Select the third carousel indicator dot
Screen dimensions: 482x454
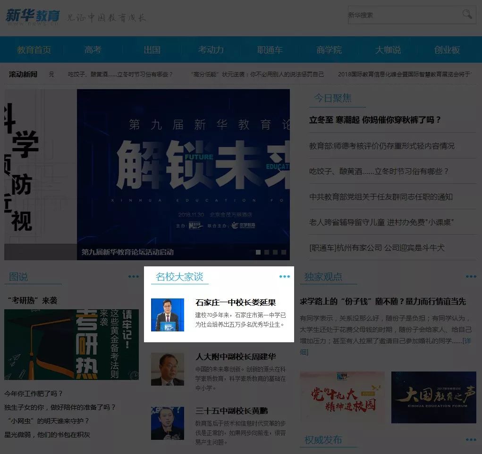[x=275, y=252]
